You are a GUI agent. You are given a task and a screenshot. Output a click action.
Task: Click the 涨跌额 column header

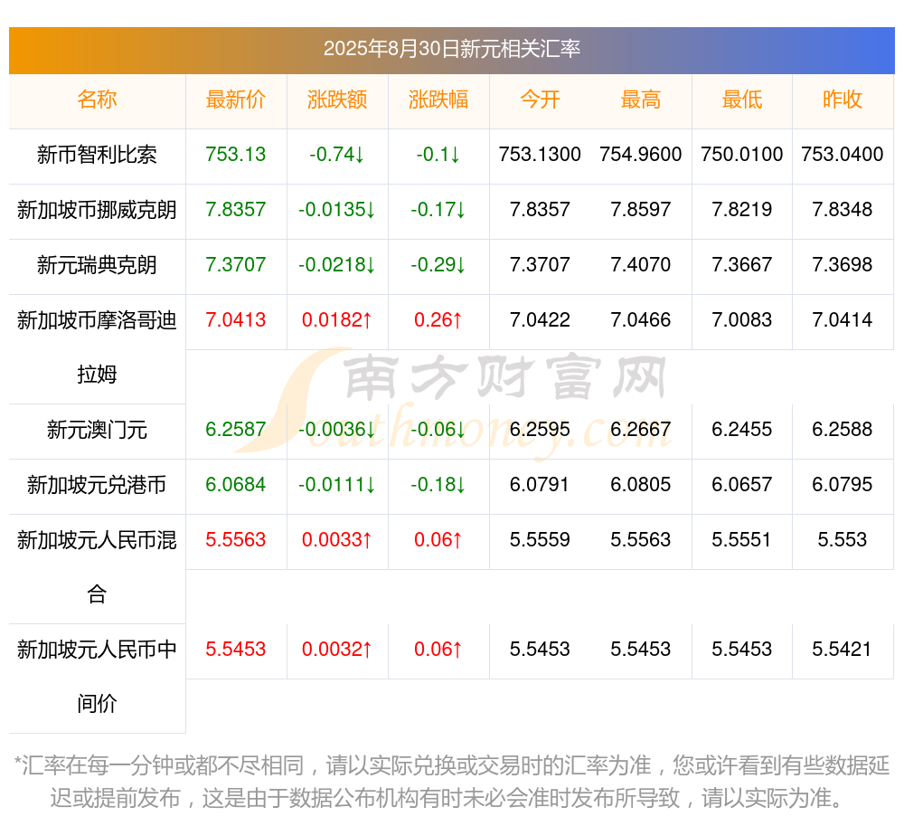coord(337,100)
